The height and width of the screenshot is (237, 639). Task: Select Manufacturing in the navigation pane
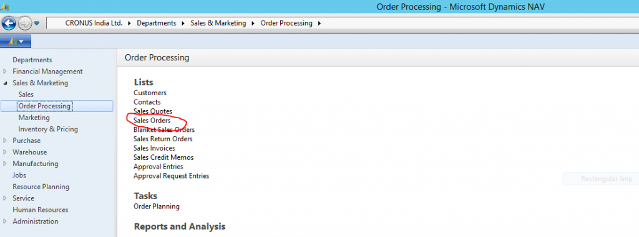coord(36,164)
